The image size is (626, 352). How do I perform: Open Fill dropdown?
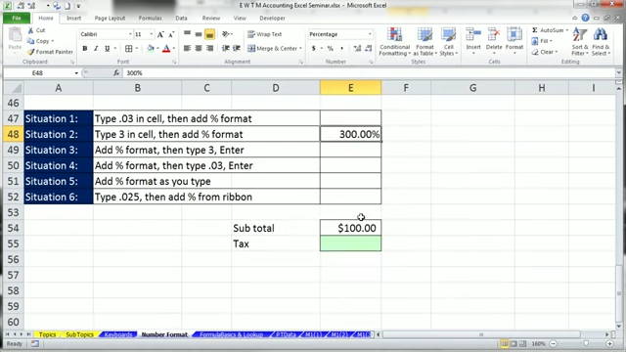click(542, 41)
